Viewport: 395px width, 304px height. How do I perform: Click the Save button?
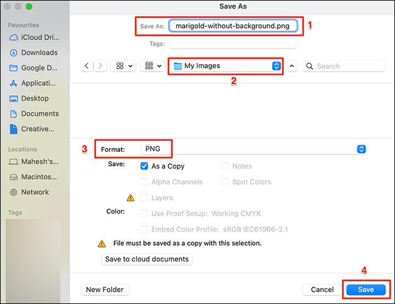click(x=365, y=289)
